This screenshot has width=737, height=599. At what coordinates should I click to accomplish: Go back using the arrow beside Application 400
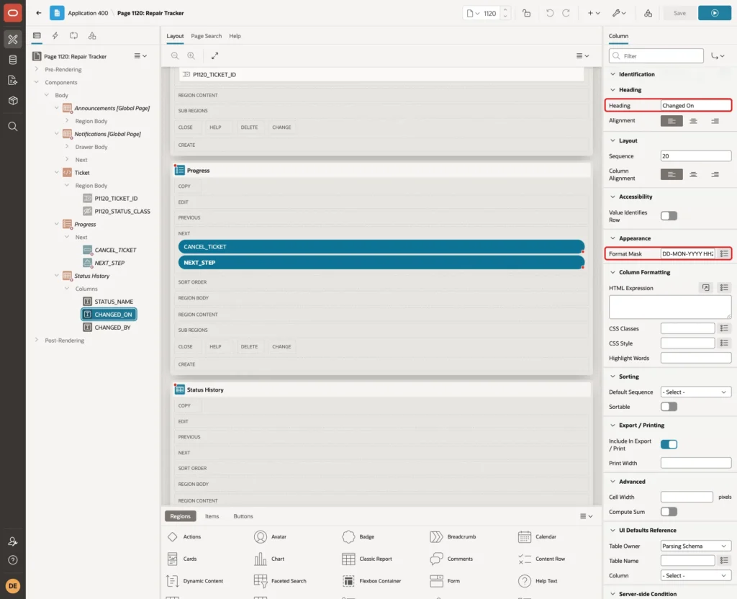[x=39, y=13]
